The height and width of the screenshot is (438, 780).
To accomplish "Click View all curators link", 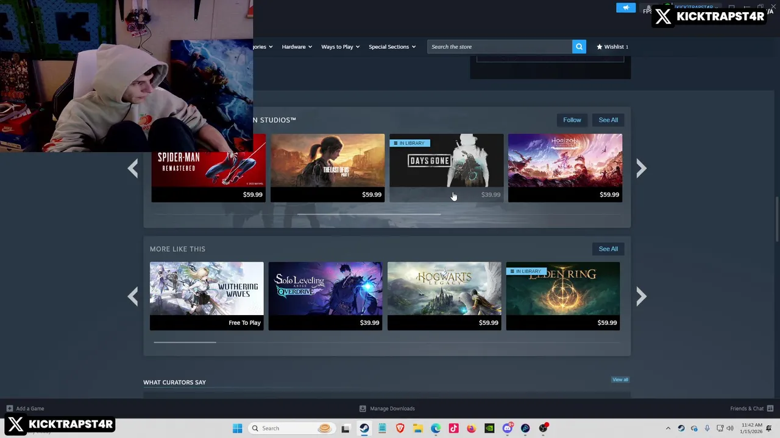I will pyautogui.click(x=620, y=380).
